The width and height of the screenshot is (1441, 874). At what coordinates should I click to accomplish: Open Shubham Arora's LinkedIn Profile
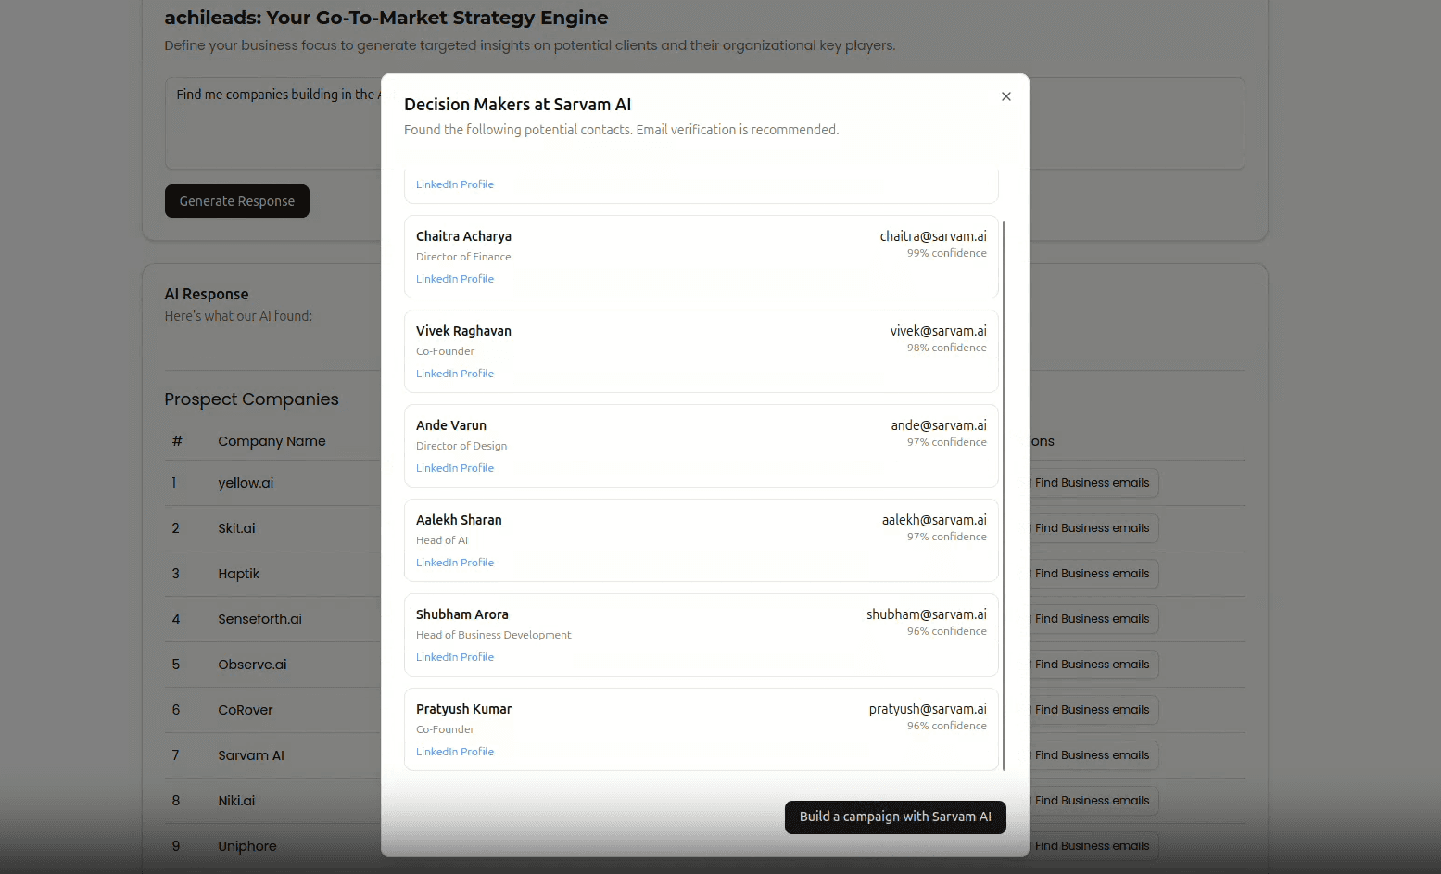coord(455,656)
